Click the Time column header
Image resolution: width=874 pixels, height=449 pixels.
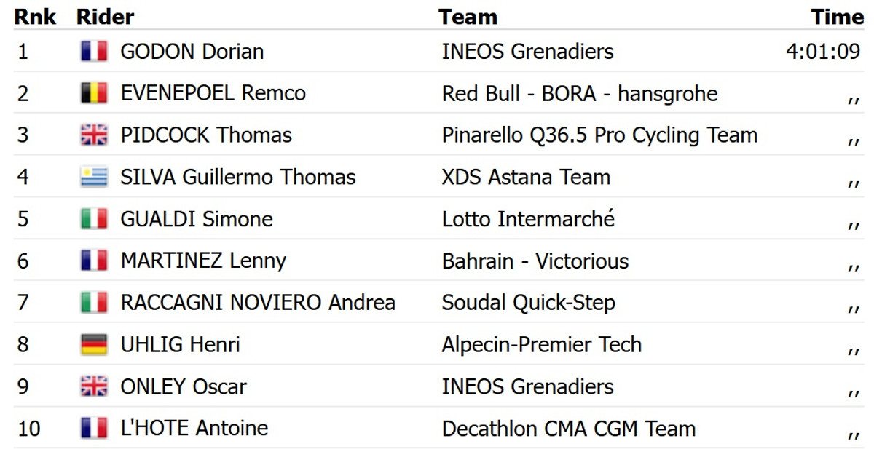837,17
